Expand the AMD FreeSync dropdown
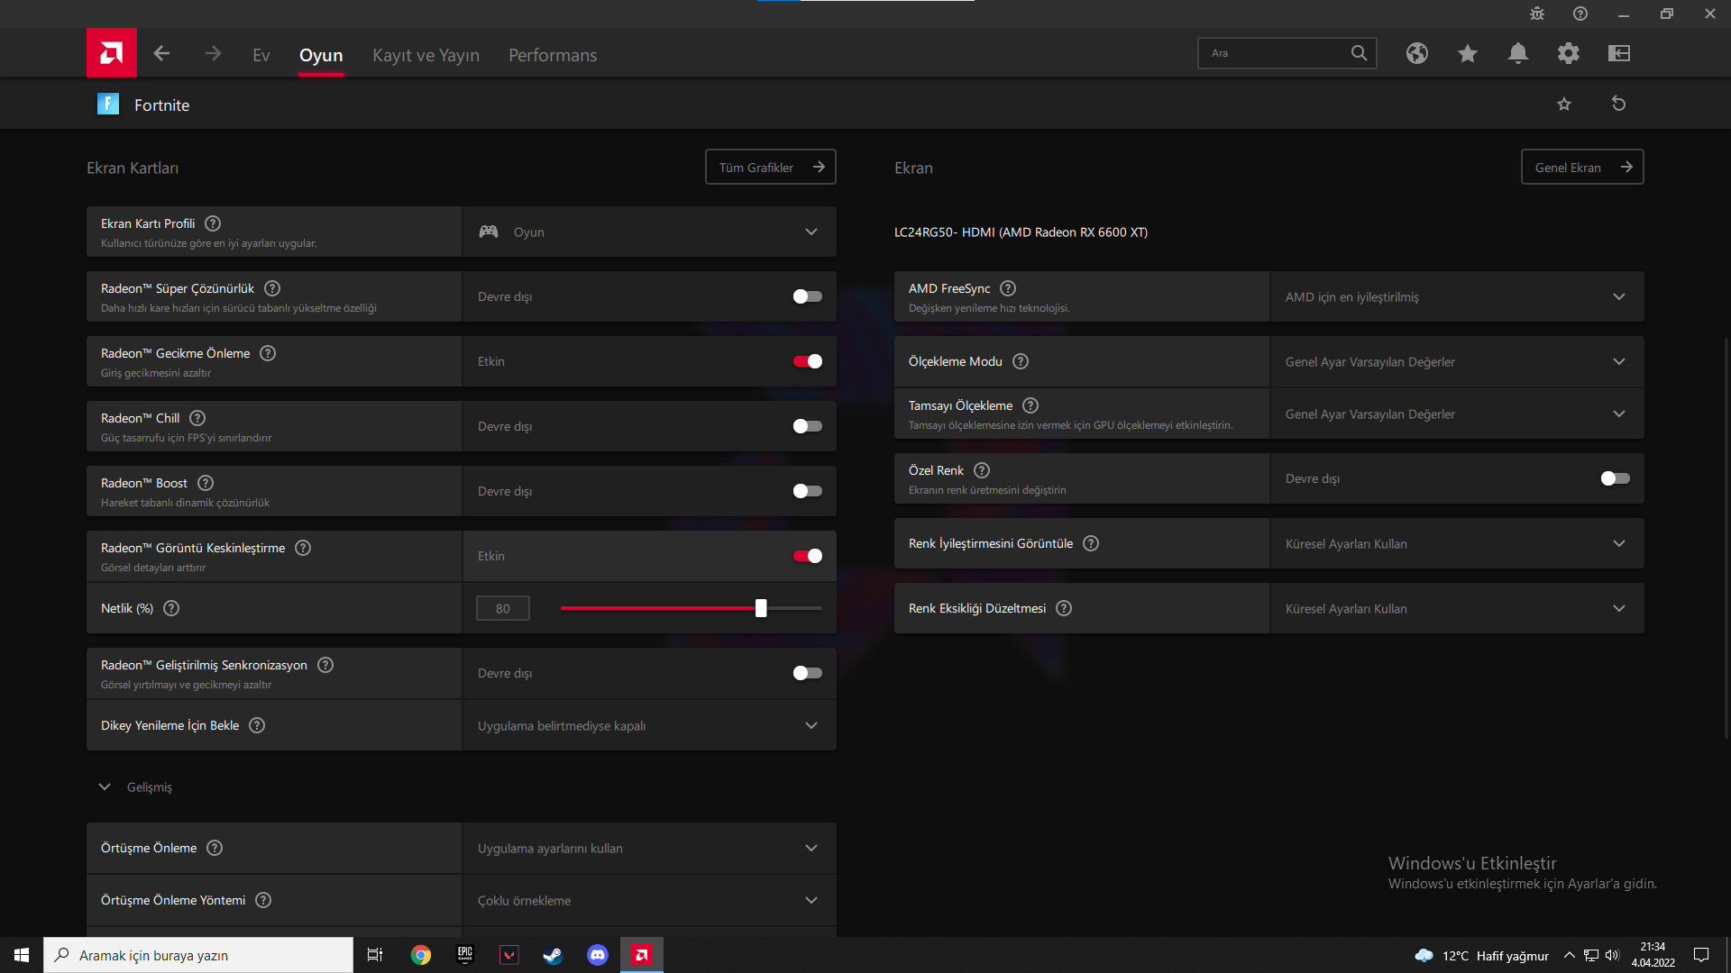1731x973 pixels. tap(1456, 296)
